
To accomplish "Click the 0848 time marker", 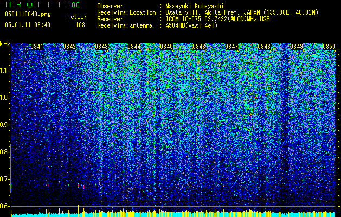I will [264, 47].
